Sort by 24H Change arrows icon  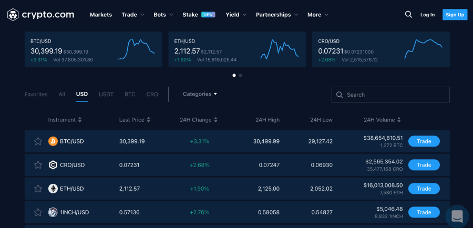click(215, 120)
